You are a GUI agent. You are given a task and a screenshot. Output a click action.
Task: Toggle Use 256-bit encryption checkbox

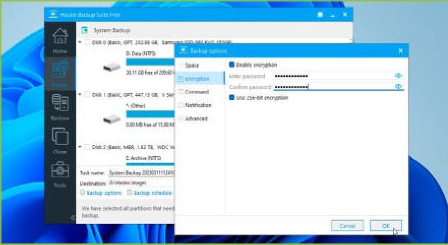pyautogui.click(x=232, y=98)
